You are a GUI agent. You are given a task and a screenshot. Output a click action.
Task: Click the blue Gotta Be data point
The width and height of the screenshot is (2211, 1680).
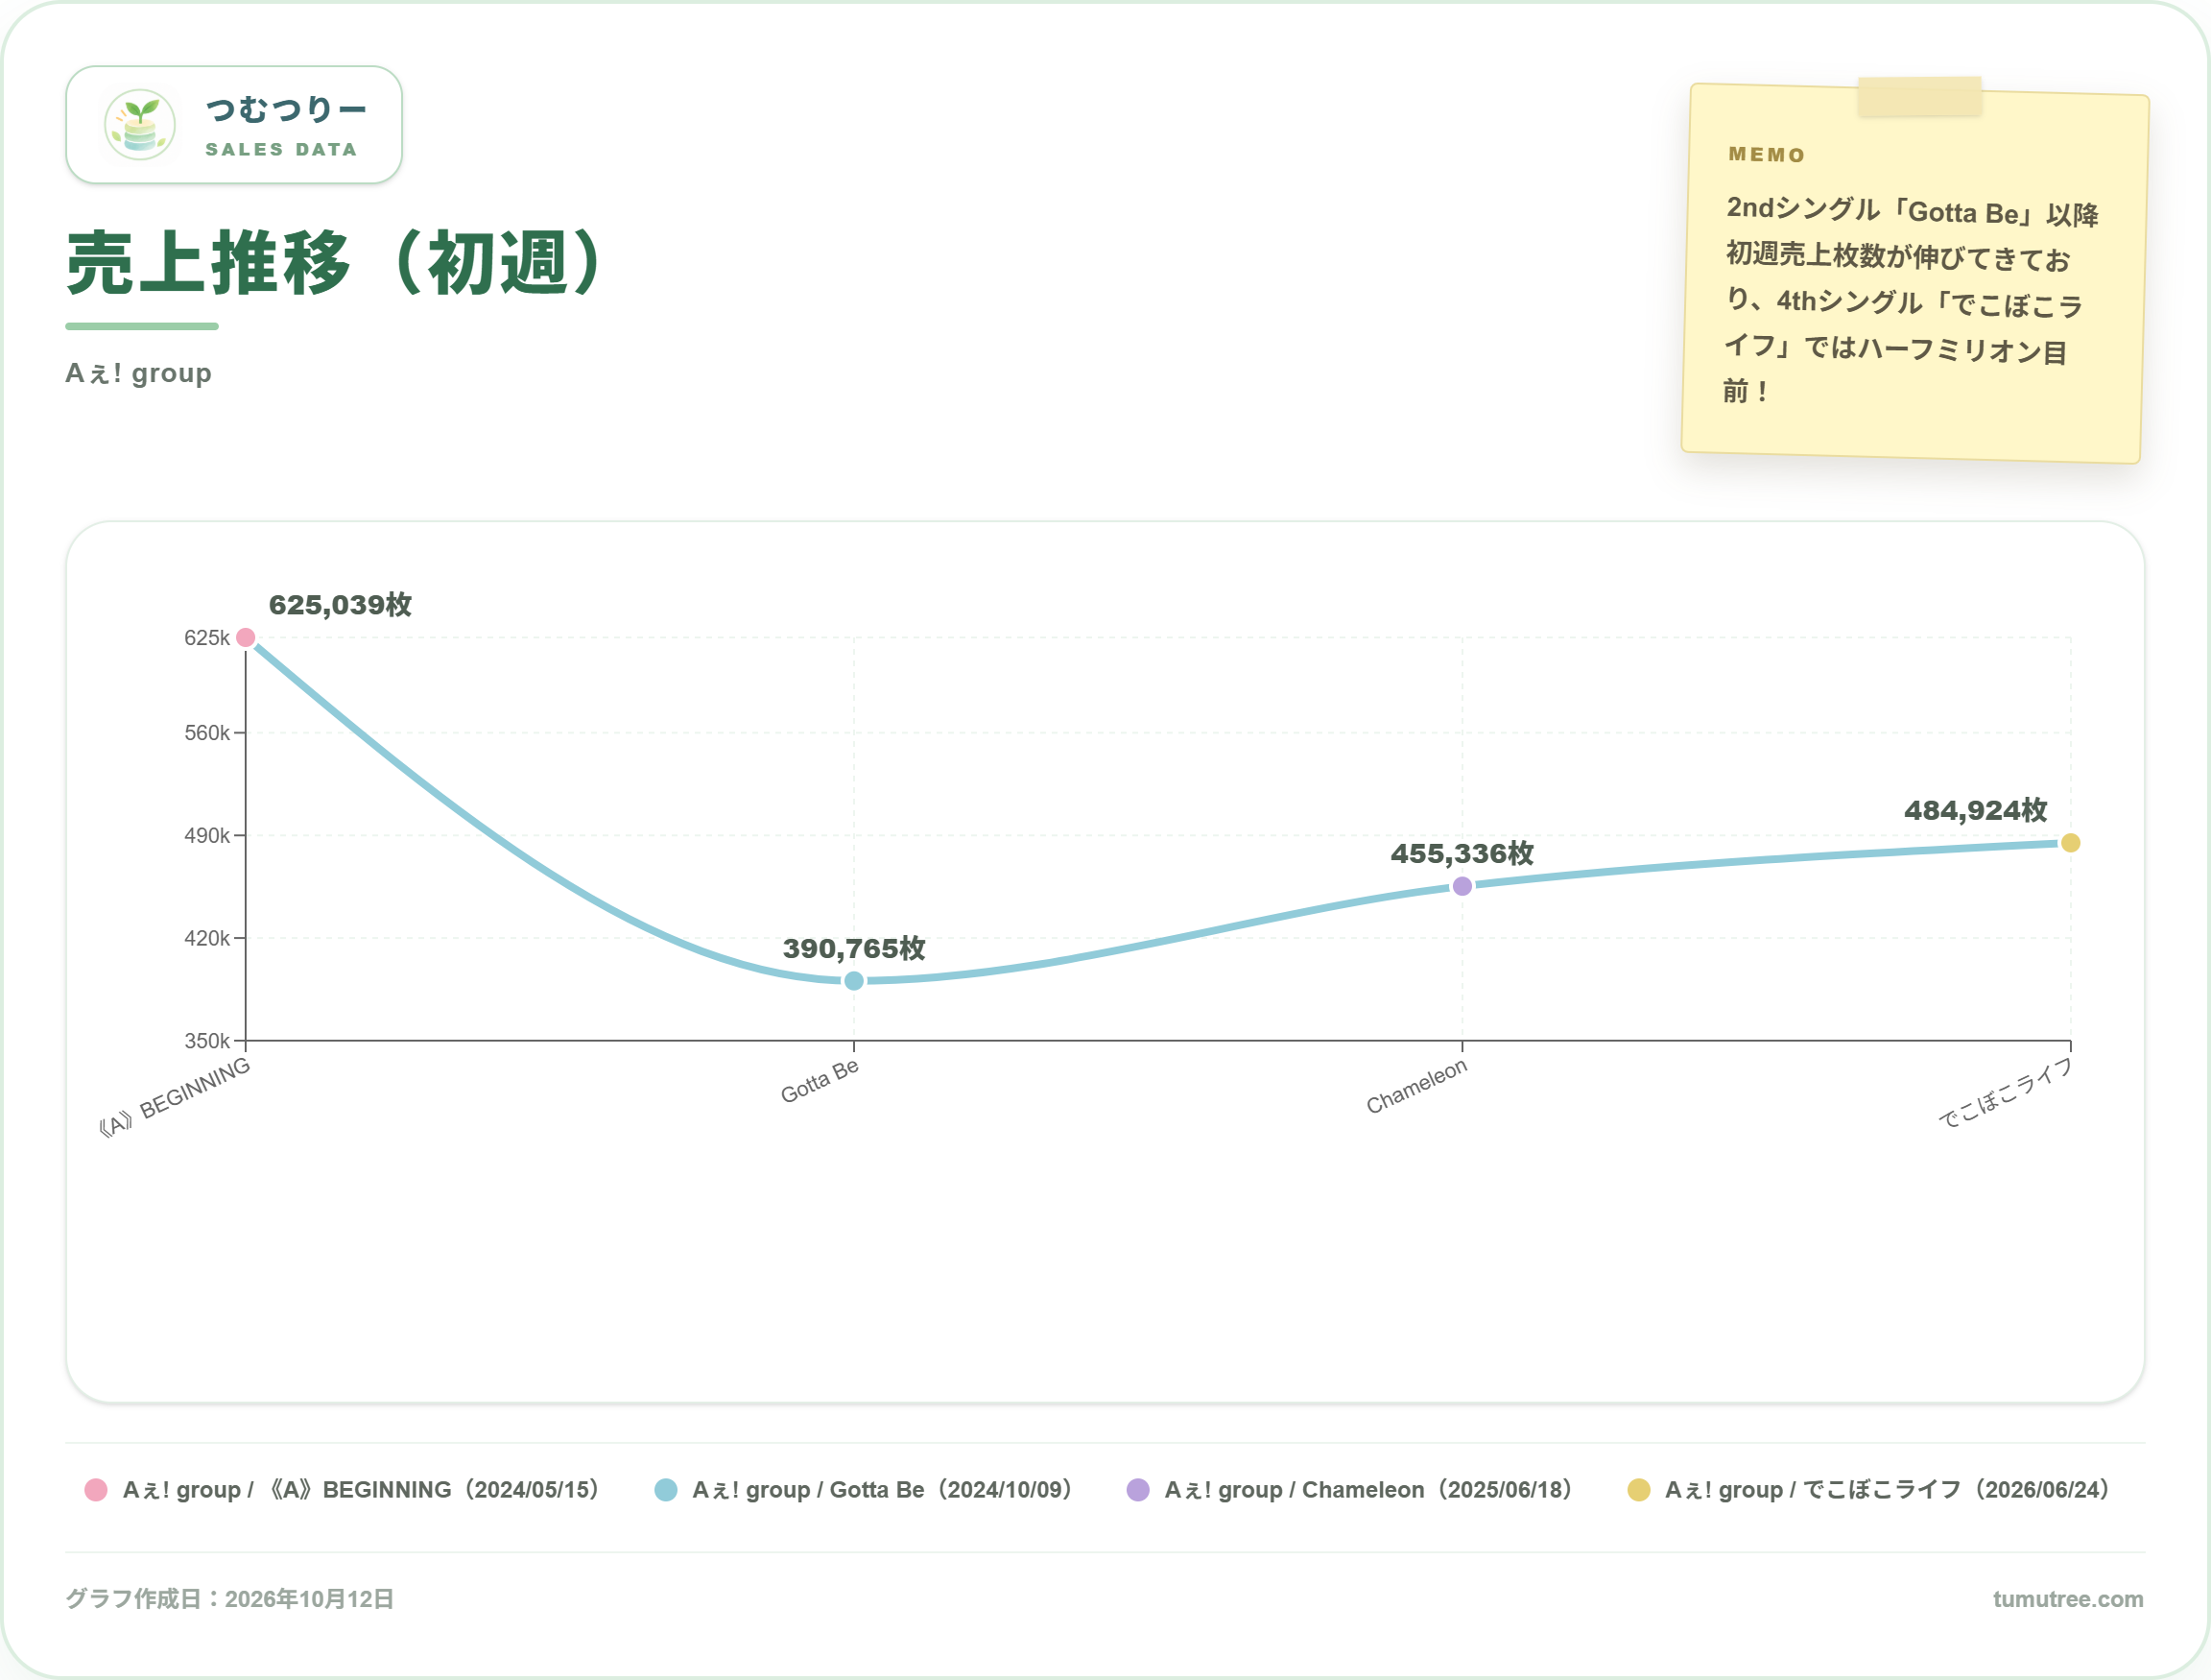tap(854, 981)
